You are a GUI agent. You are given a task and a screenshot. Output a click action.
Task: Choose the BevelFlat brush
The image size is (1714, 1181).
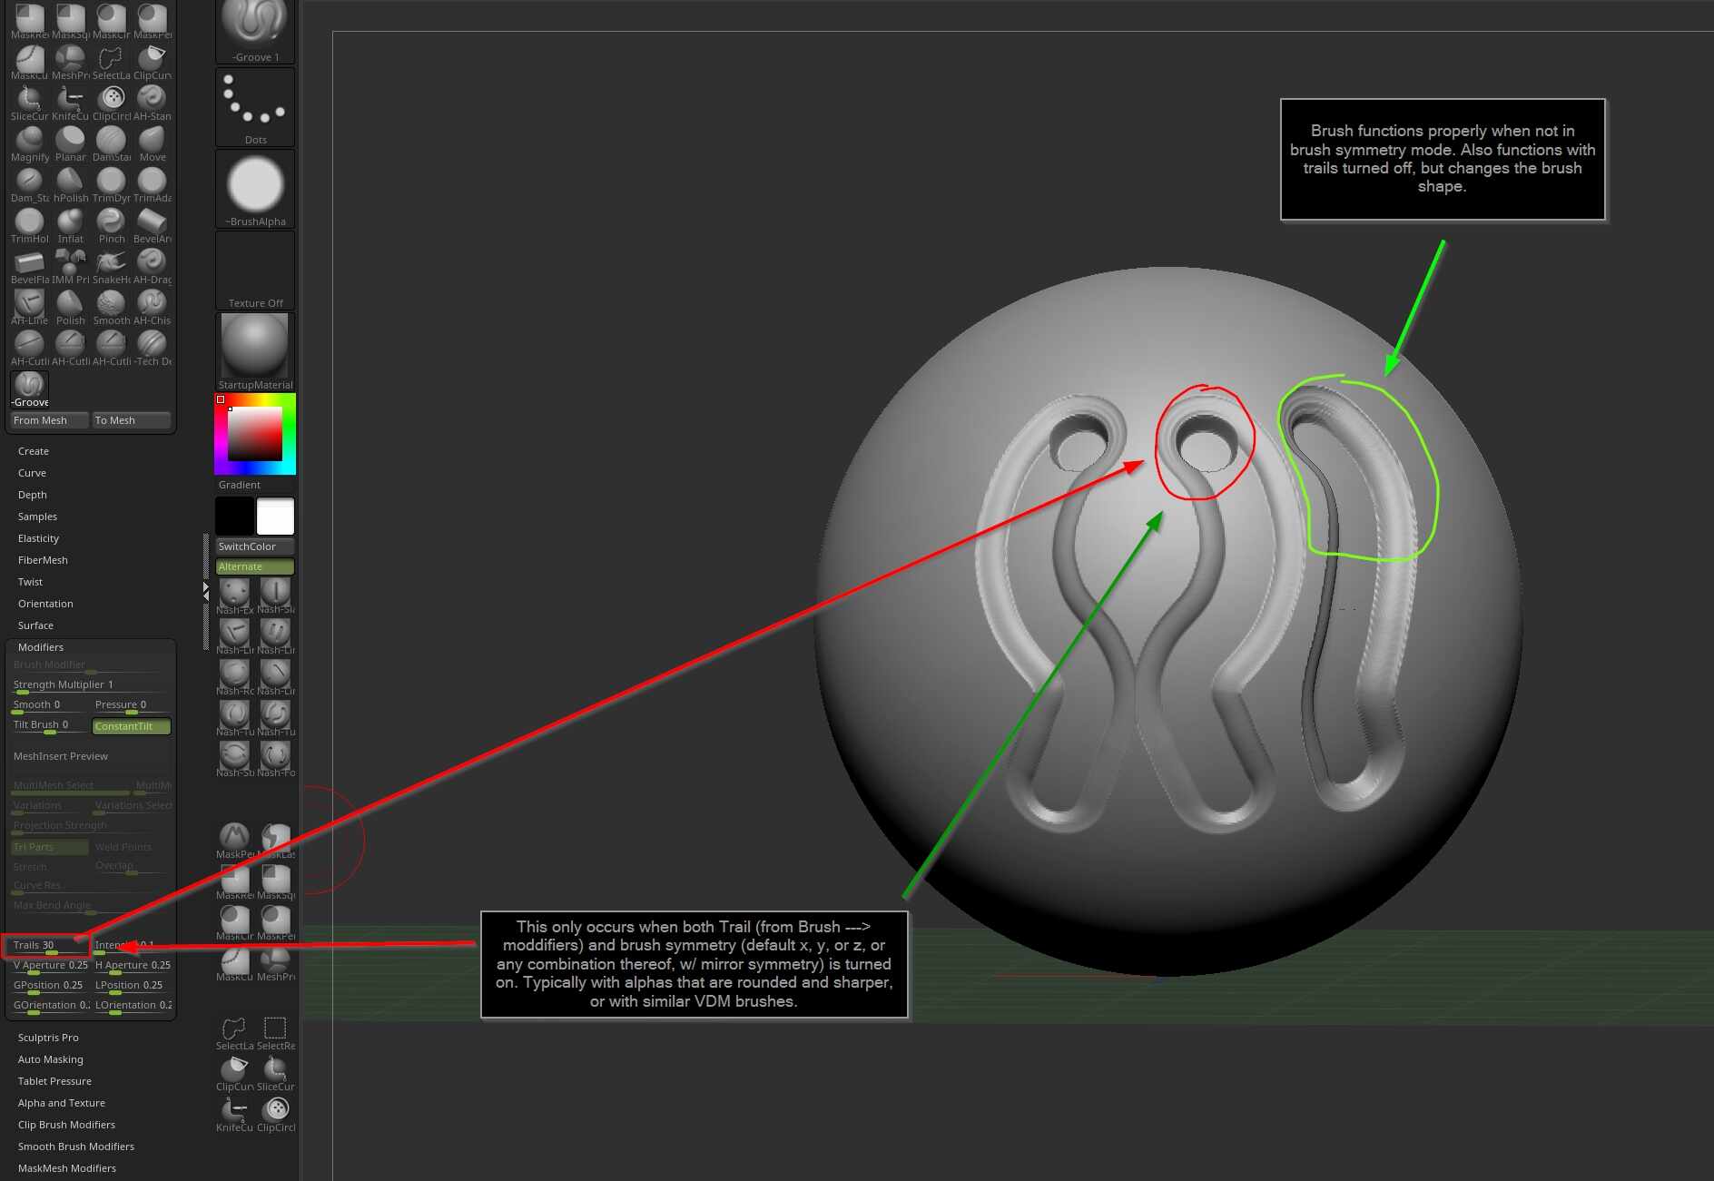(x=29, y=266)
